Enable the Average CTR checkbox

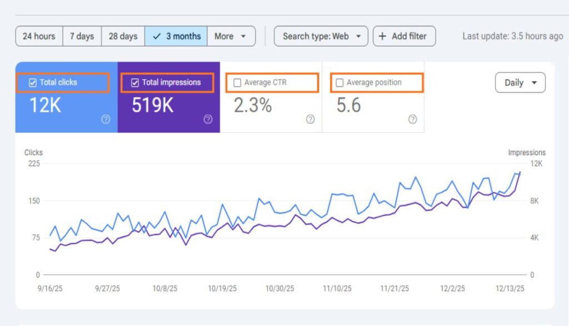[237, 83]
